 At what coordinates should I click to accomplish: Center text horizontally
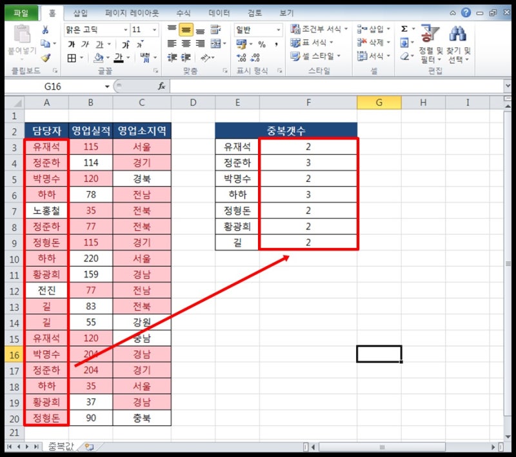tap(186, 43)
